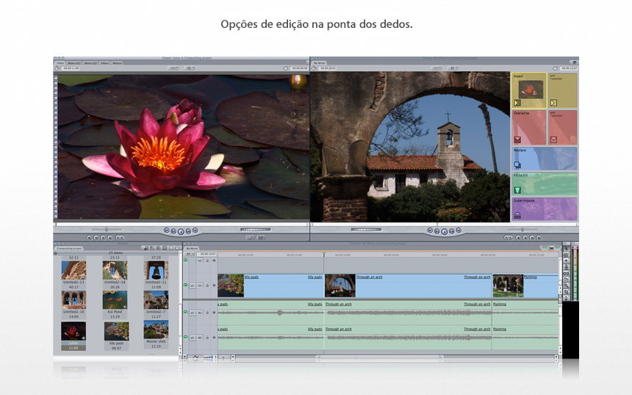Viewport: 632px width, 395px height.
Task: Toggle A1 audio track audible control
Action: [186, 313]
